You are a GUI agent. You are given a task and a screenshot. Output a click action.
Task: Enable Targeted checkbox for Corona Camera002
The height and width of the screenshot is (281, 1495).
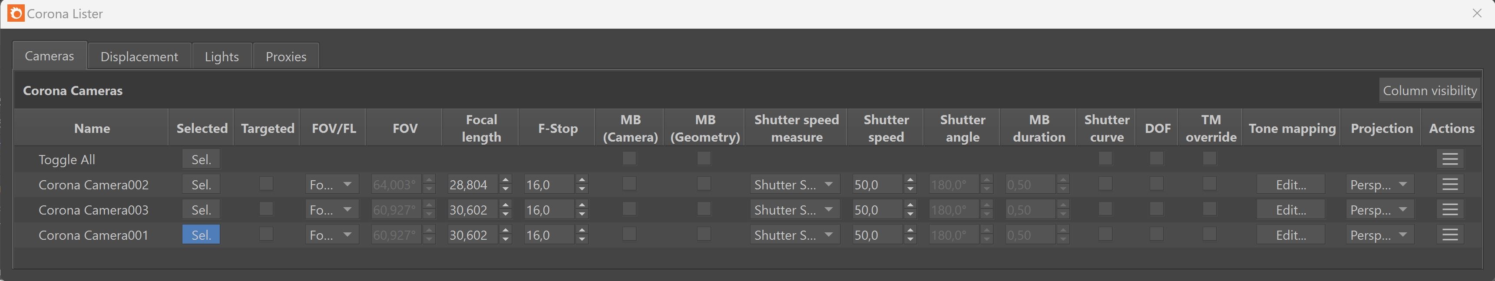tap(266, 183)
